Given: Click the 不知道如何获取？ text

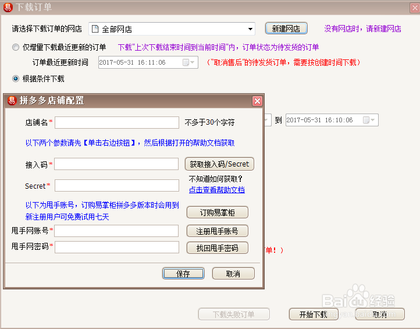Looking at the screenshot, I should [x=216, y=179].
